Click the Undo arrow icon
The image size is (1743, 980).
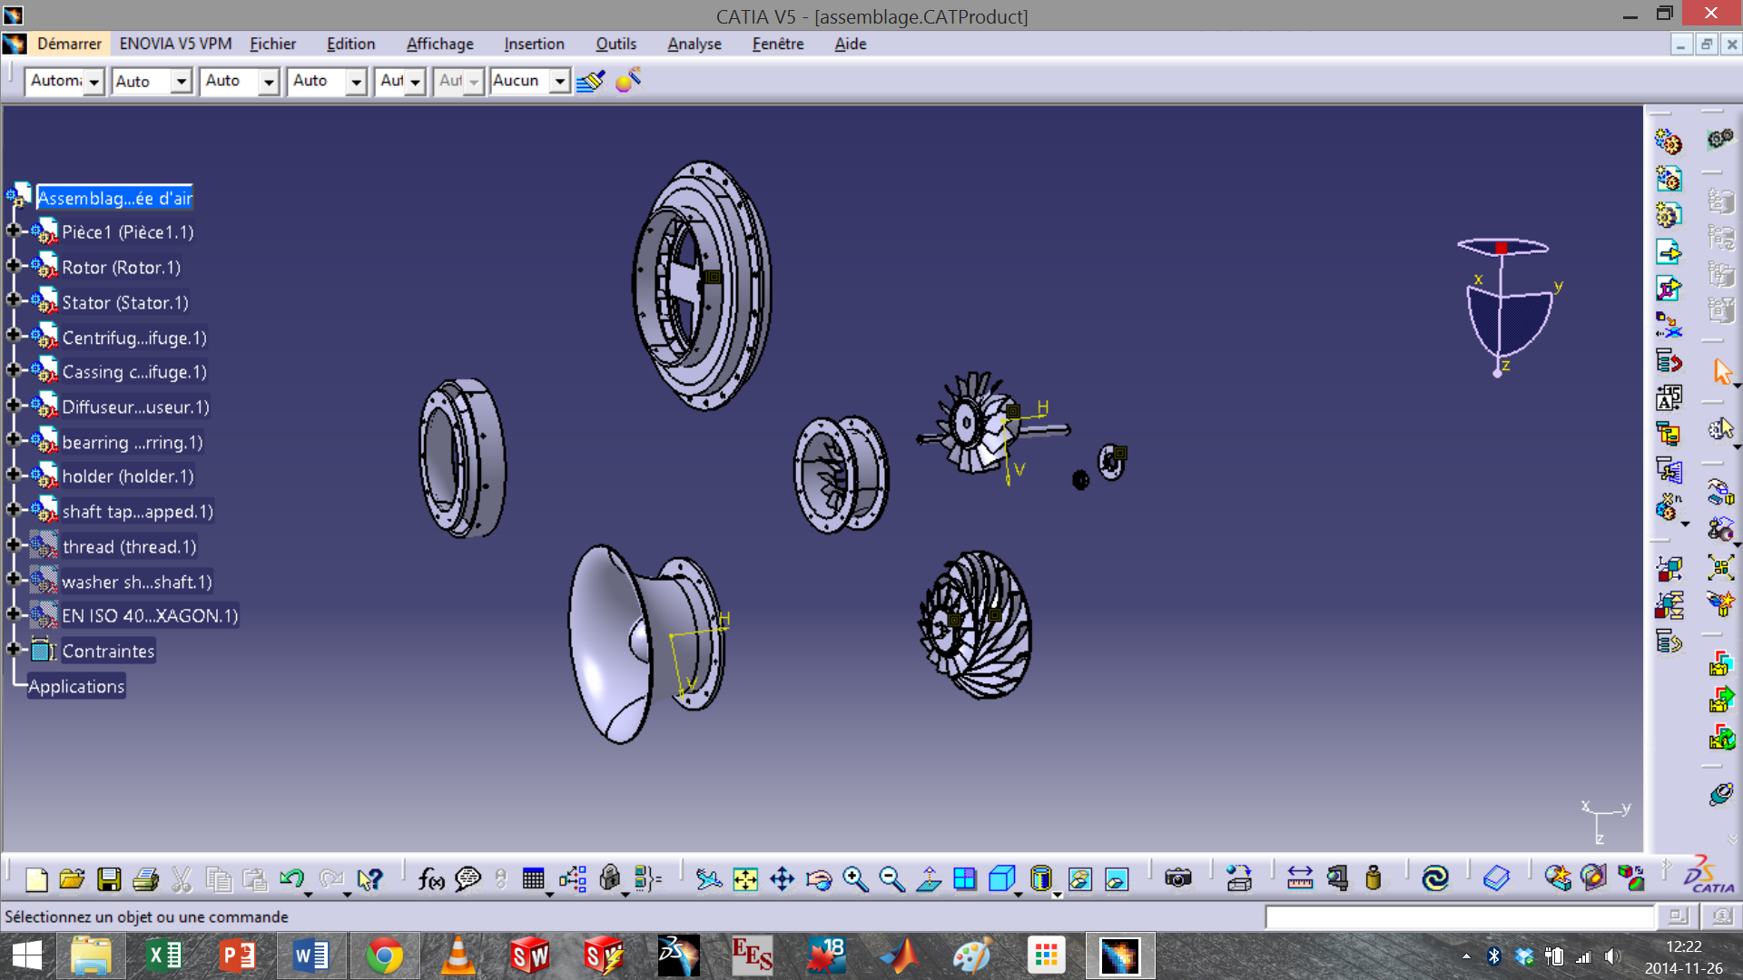pos(291,878)
